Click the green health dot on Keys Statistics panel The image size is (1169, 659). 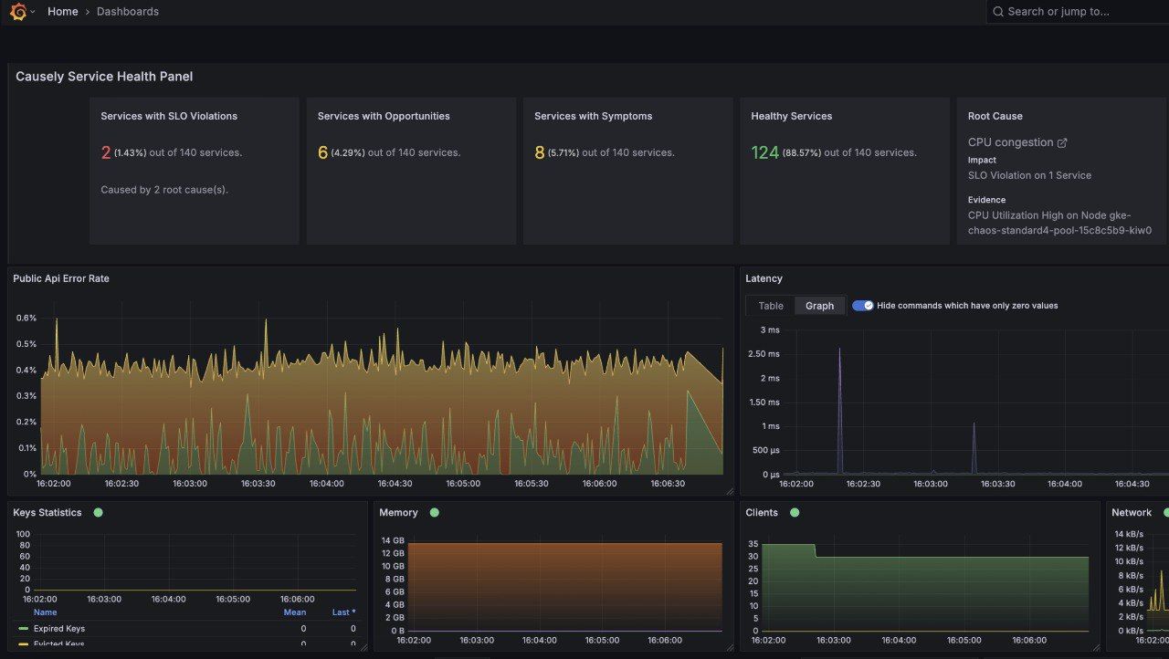pos(100,512)
